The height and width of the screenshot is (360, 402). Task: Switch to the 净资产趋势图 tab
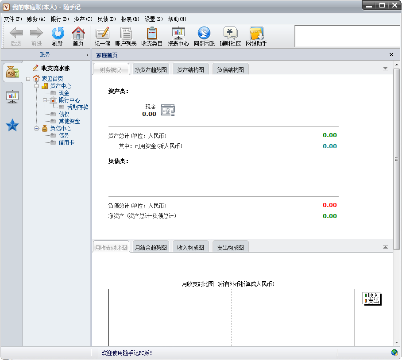pyautogui.click(x=151, y=69)
